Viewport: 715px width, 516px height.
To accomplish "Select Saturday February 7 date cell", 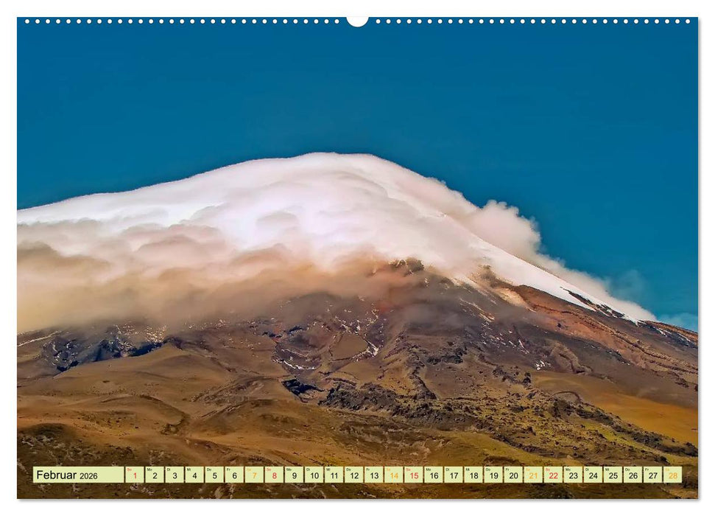I will [254, 475].
